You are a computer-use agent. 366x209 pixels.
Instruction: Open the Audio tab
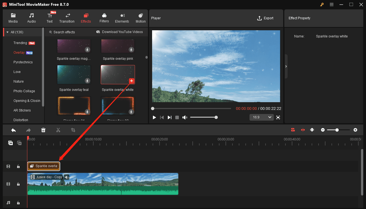(31, 18)
